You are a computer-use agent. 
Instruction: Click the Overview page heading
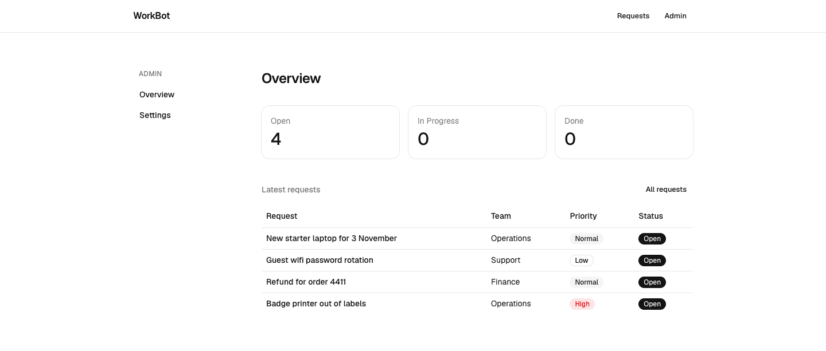[291, 78]
